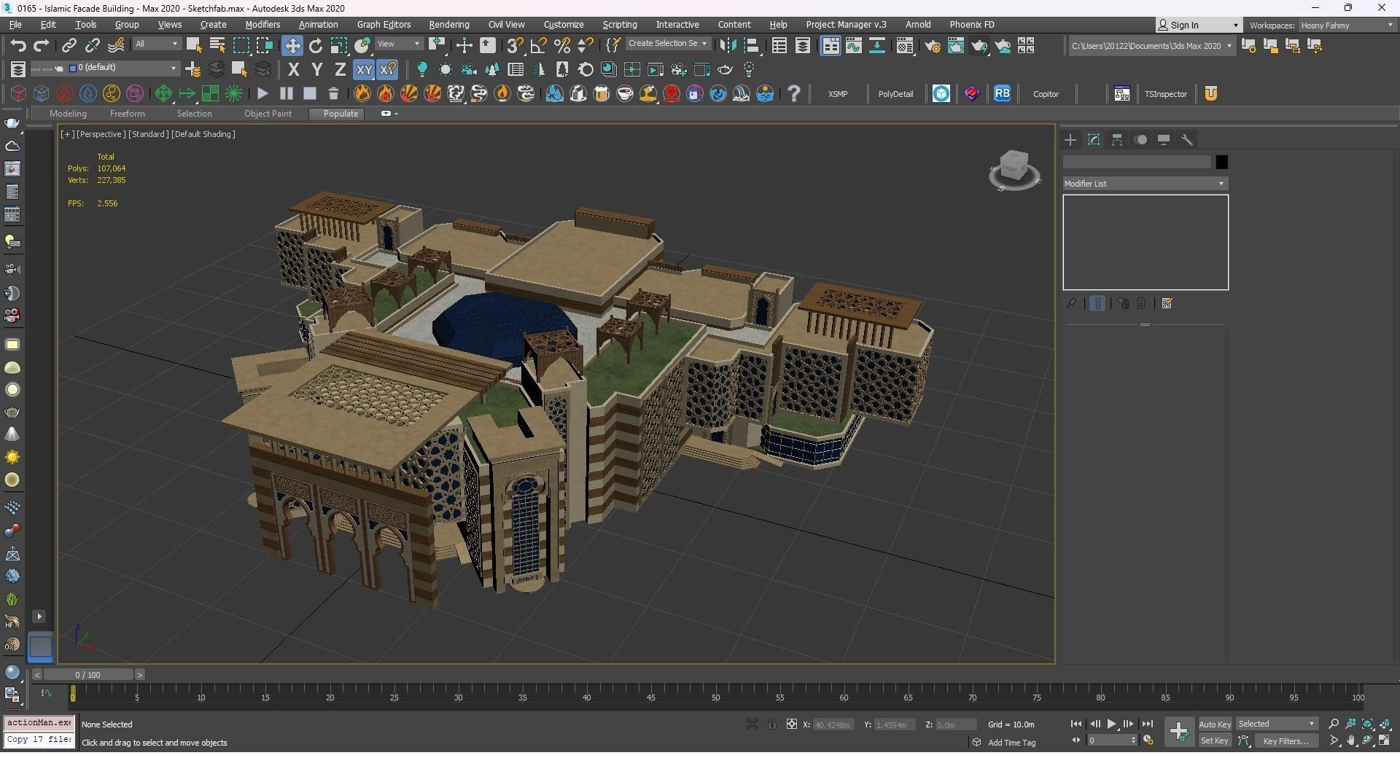This screenshot has width=1400, height=758.
Task: Open the Material Editor icon
Action: click(x=905, y=46)
